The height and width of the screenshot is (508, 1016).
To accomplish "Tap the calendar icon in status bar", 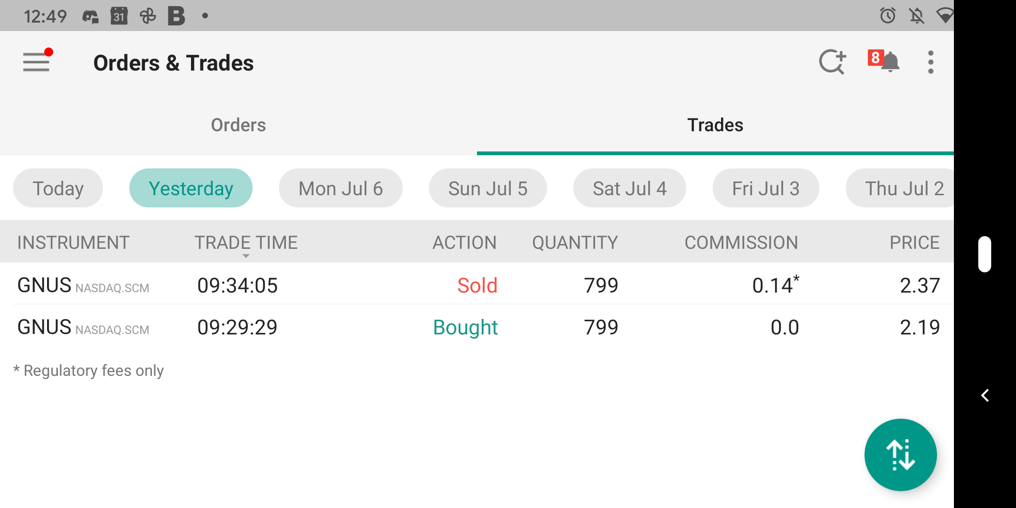I will pos(119,16).
